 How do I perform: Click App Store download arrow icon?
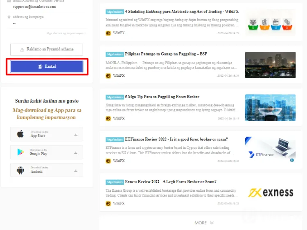(x=76, y=135)
